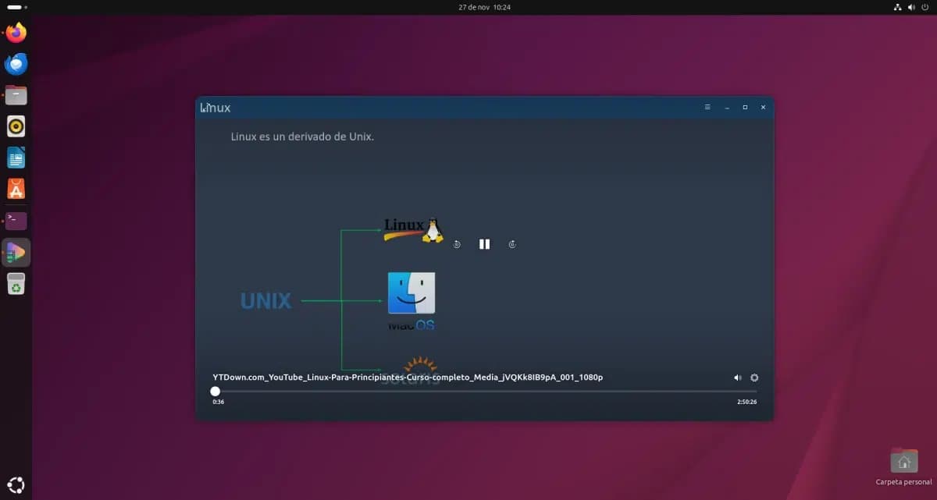
Task: Click the video seek bar handle
Action: pos(216,392)
